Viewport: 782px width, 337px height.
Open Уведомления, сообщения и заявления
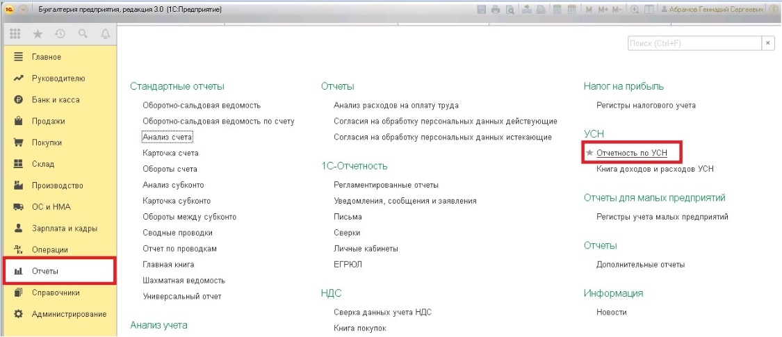point(405,201)
